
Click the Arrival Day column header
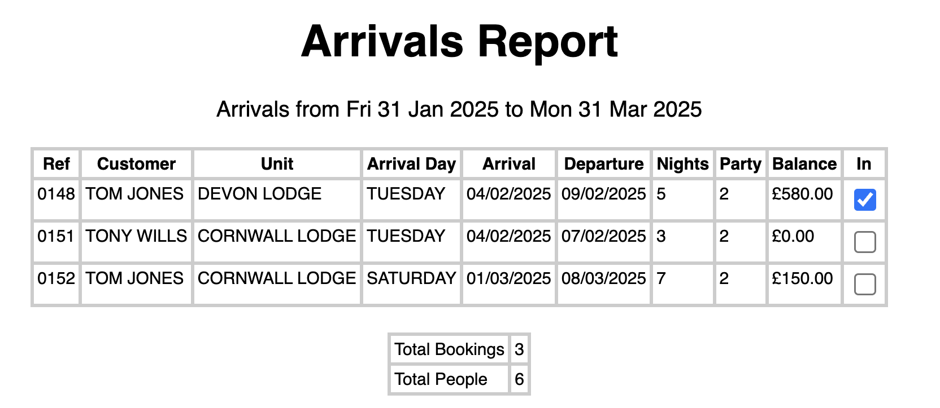411,164
